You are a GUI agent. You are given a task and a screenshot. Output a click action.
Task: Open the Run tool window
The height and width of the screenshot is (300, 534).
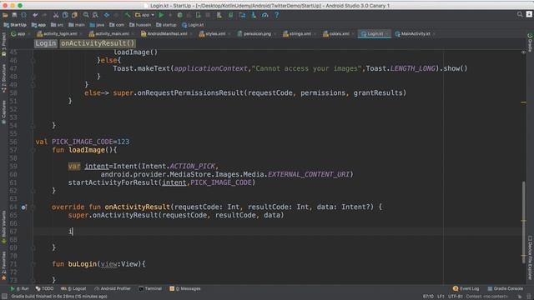(x=20, y=288)
